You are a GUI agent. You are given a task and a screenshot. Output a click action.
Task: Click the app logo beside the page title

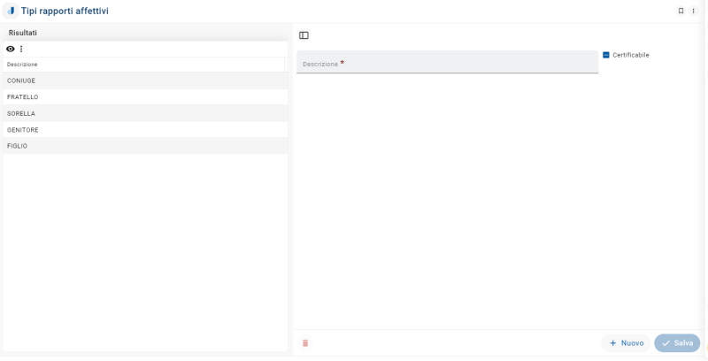tap(11, 11)
